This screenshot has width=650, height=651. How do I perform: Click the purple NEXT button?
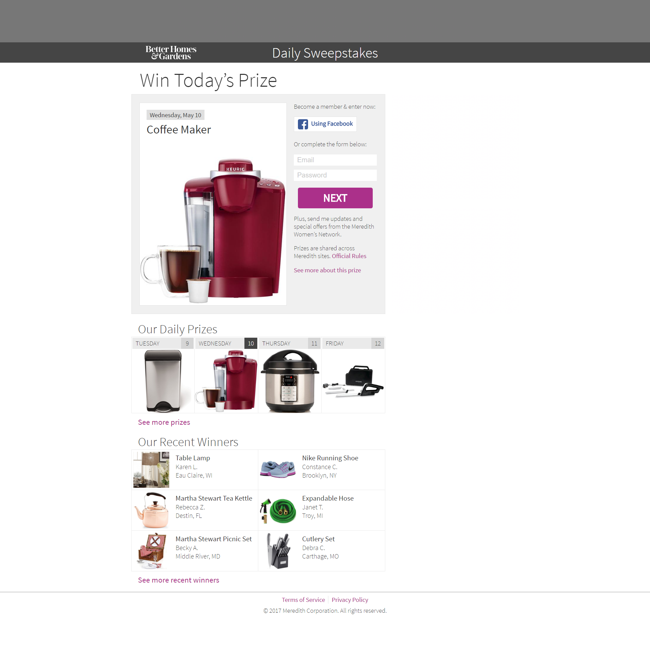(335, 198)
